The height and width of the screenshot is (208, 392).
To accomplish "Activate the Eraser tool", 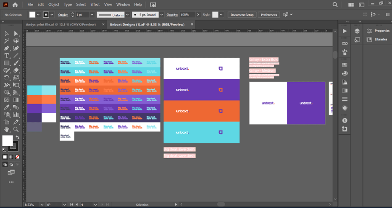I will coord(16,70).
